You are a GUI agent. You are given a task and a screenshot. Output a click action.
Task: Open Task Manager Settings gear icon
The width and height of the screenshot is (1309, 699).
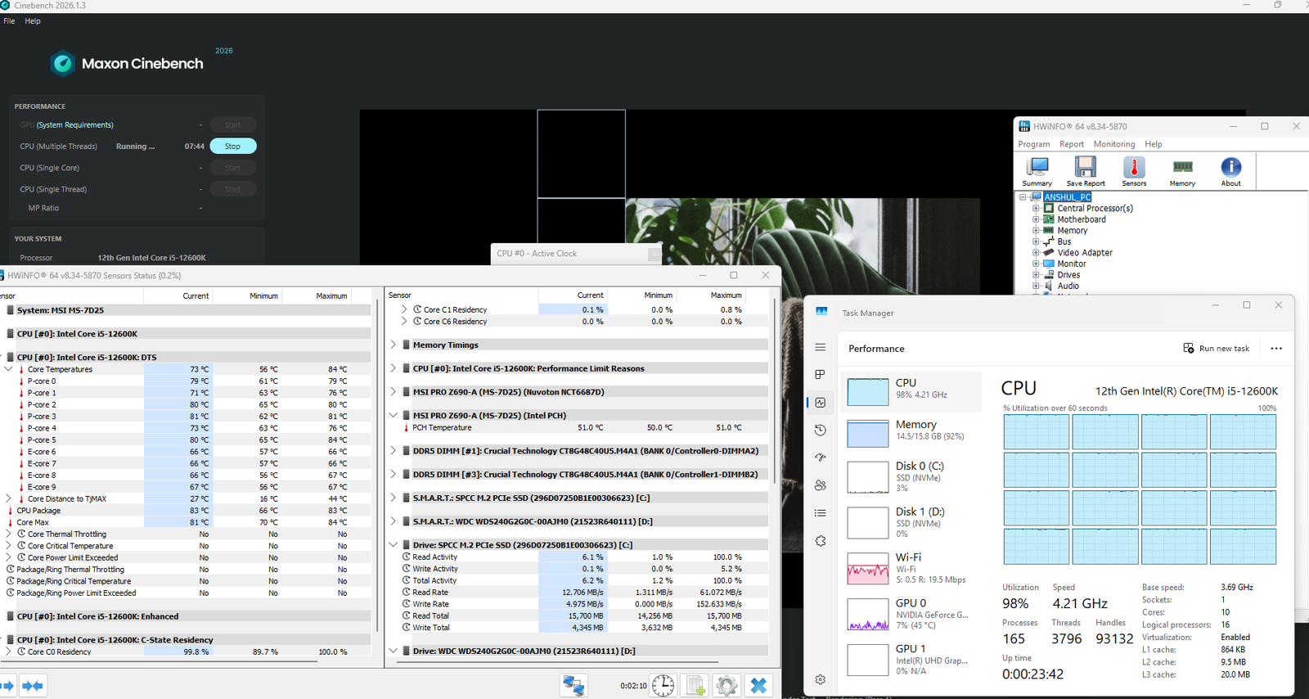pos(821,679)
